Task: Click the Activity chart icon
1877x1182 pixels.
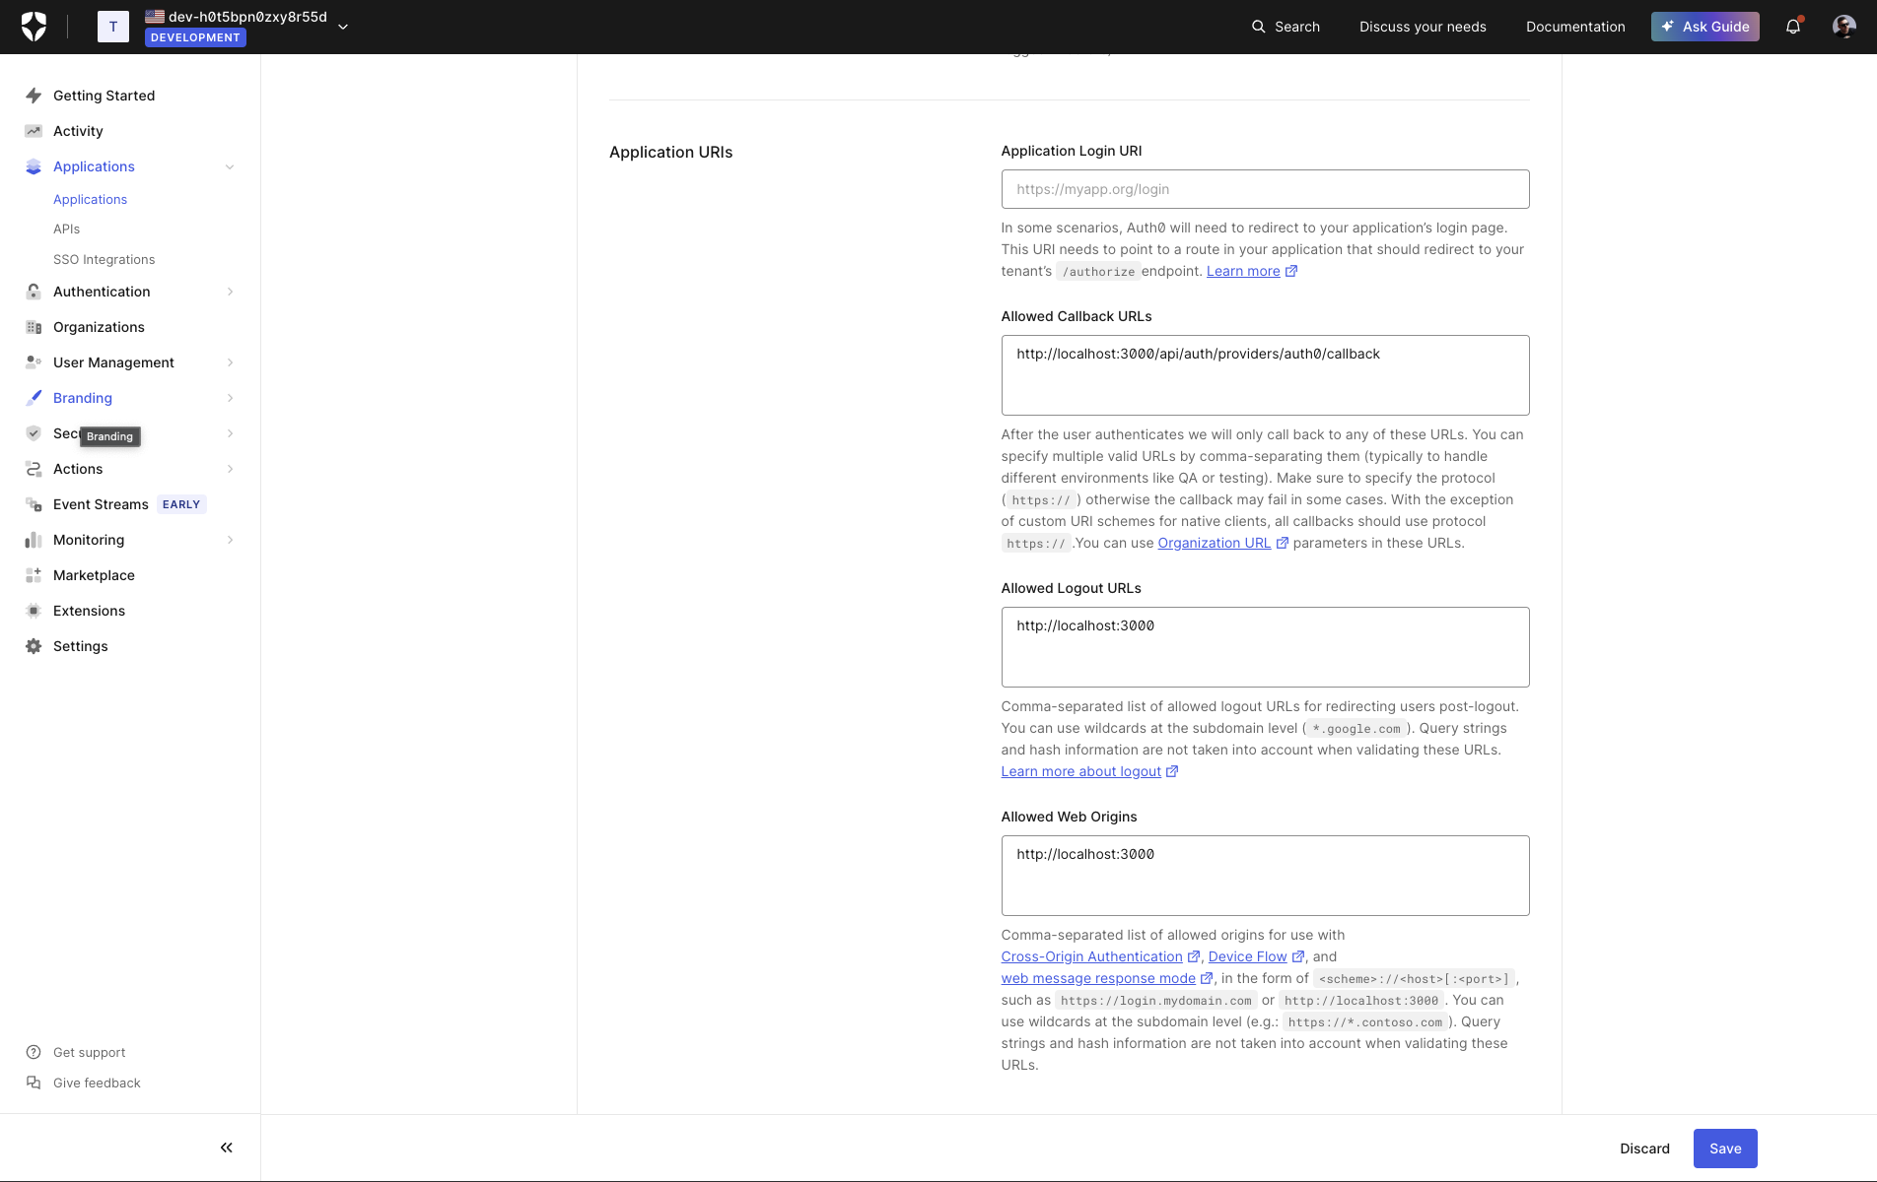Action: (x=34, y=131)
